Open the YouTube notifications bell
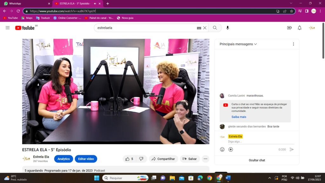 pos(299,28)
